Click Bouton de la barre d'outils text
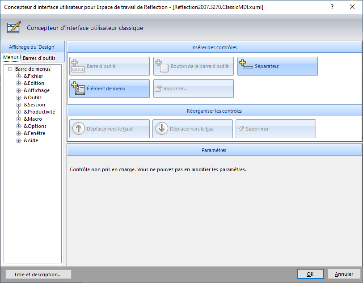This screenshot has height=283, width=363. [199, 66]
